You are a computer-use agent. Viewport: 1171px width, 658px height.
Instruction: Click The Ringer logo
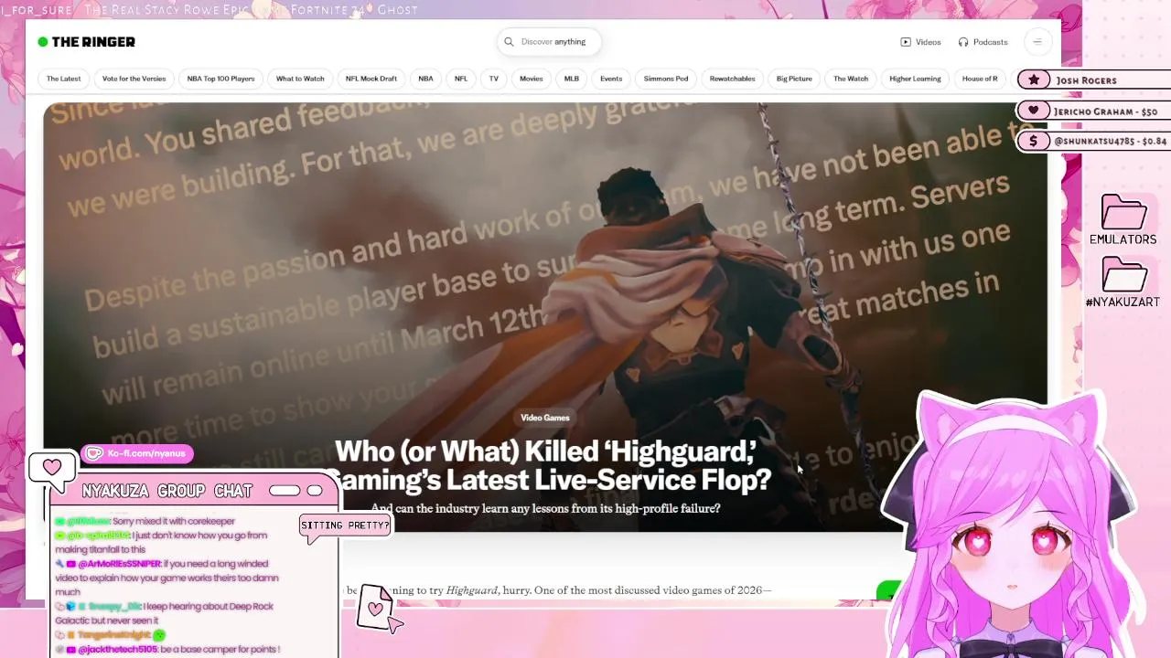86,42
